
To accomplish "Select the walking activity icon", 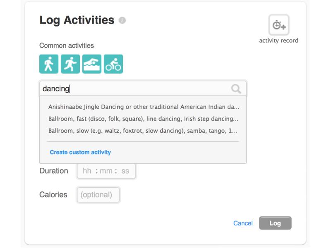I will [x=49, y=64].
